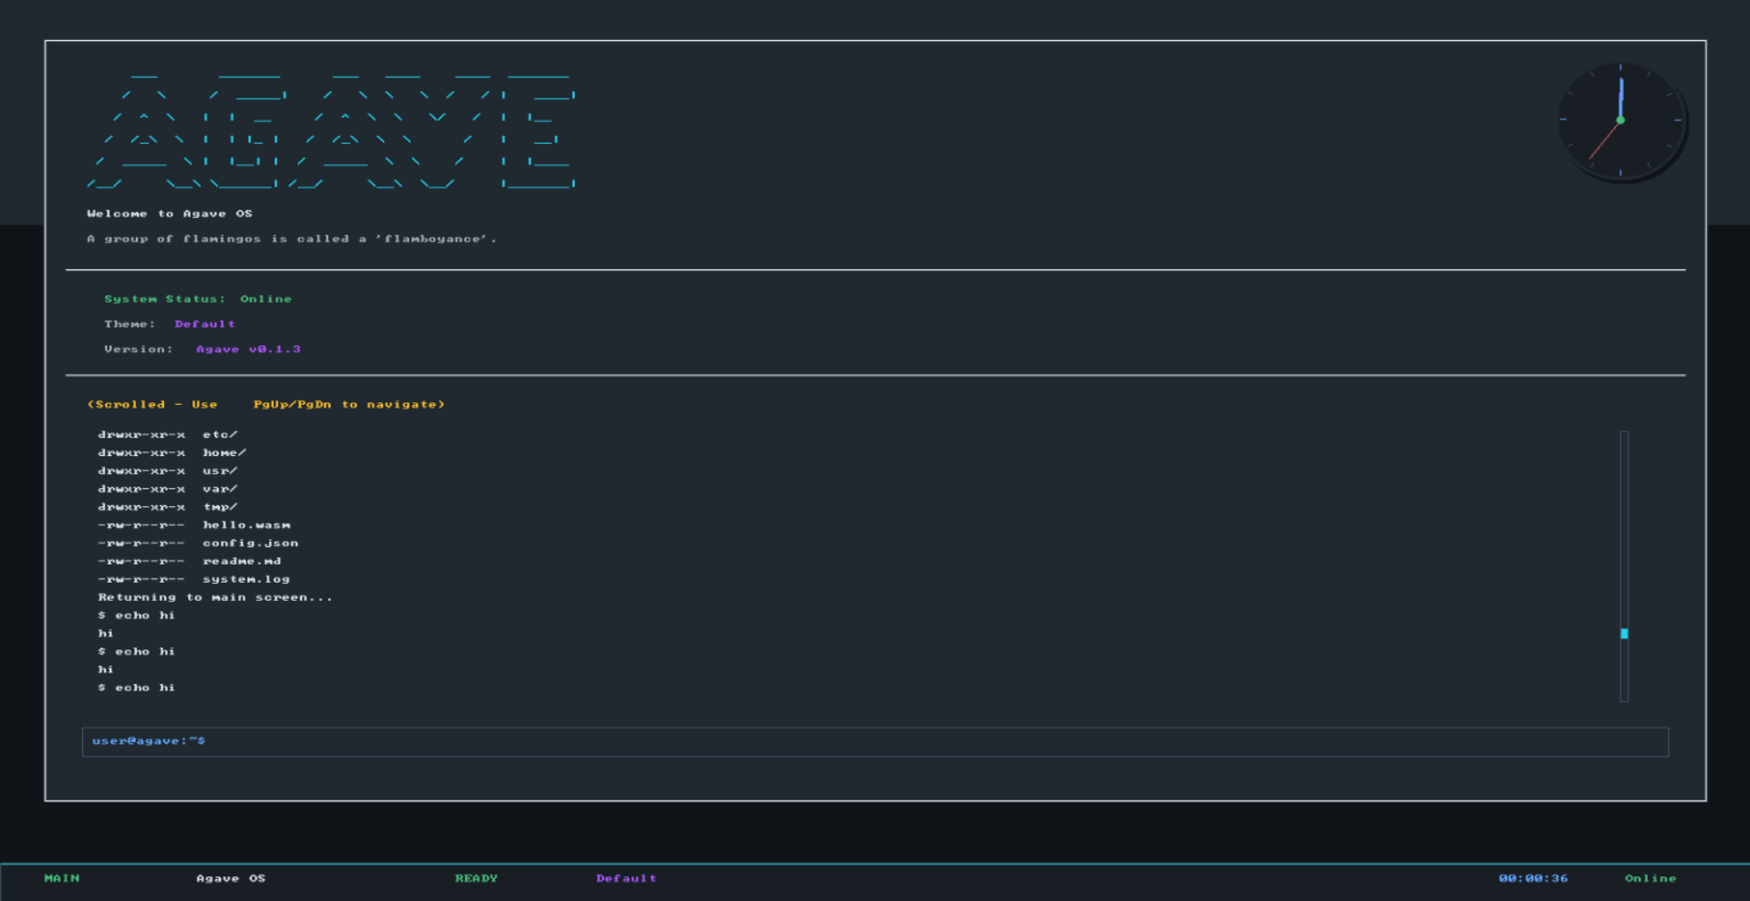The height and width of the screenshot is (901, 1750).
Task: Select the tmp/ directory entry
Action: (x=220, y=507)
